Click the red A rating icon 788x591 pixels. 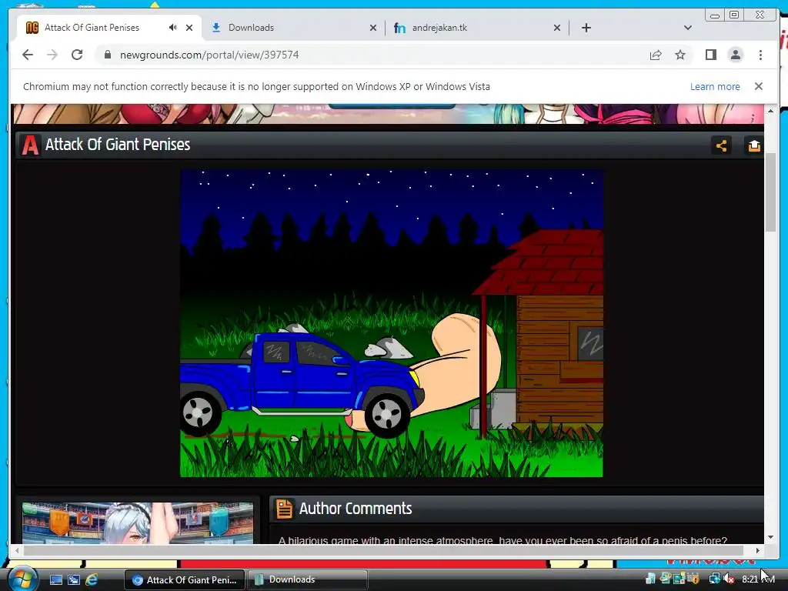pos(30,145)
